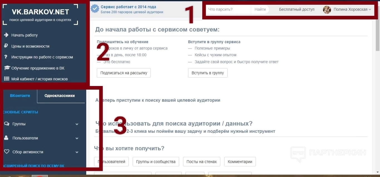Click Расширенный поиск по всему ВК heading

click(34, 166)
